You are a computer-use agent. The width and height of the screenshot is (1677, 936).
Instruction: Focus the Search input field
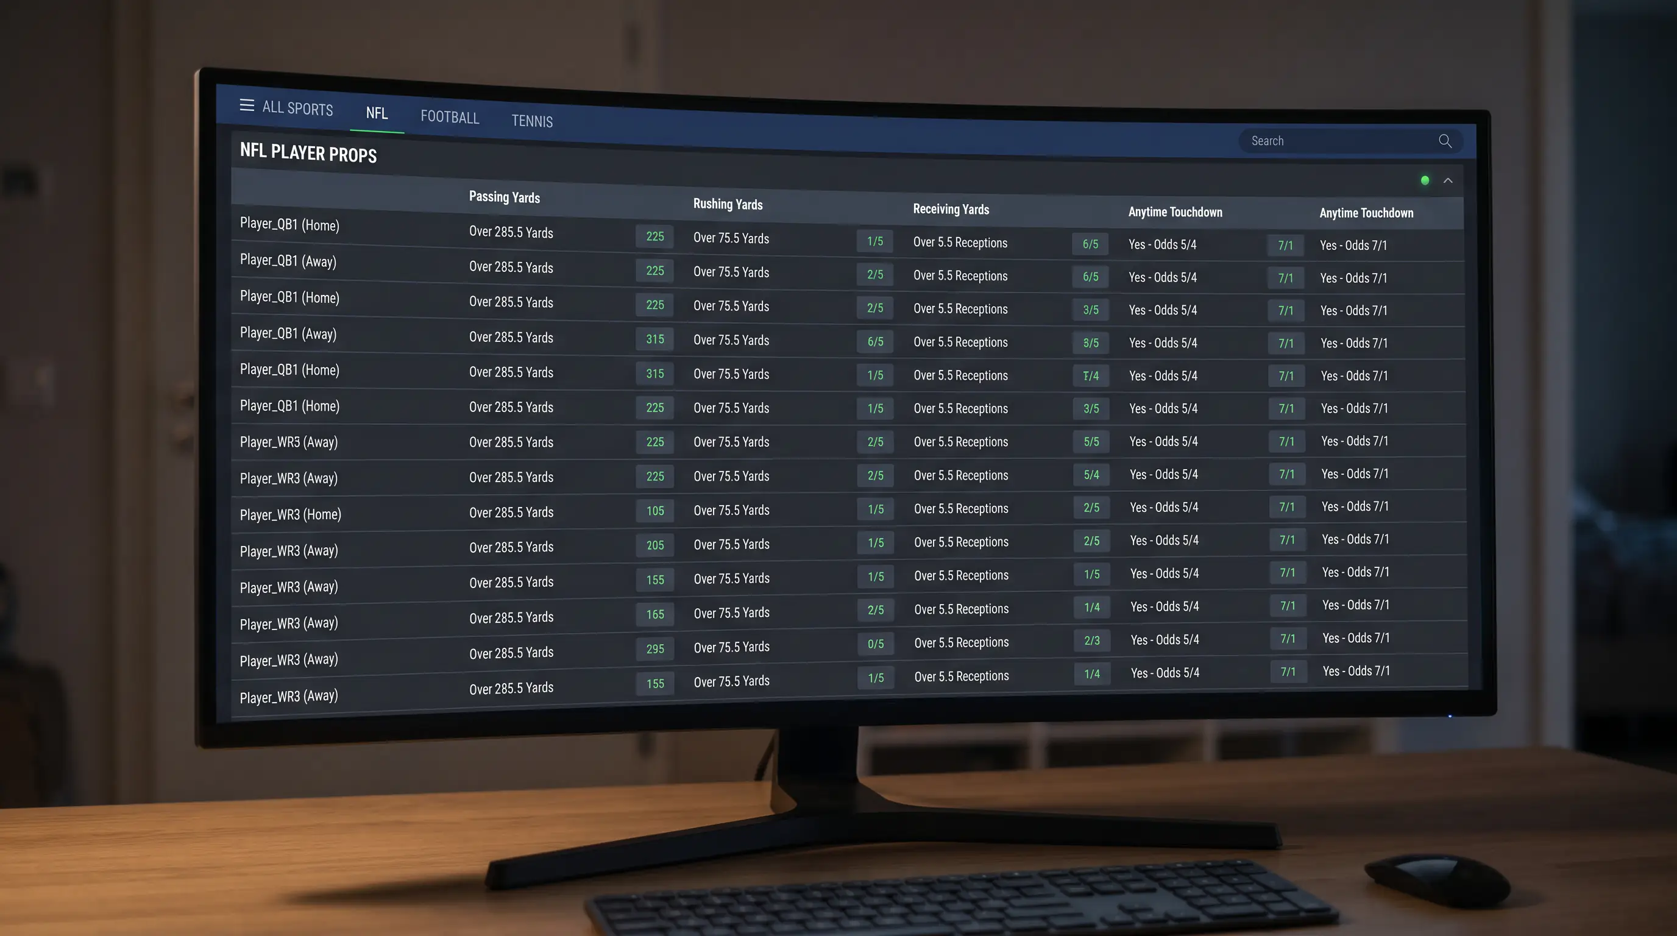click(x=1350, y=141)
